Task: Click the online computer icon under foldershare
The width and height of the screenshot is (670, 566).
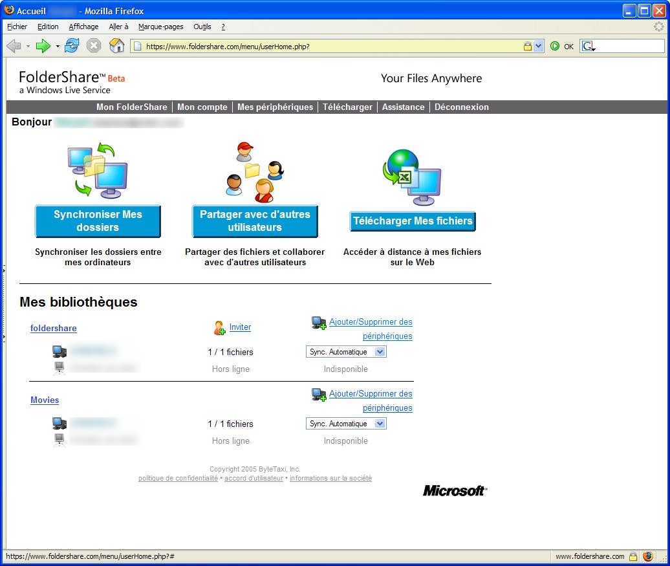Action: 59,351
